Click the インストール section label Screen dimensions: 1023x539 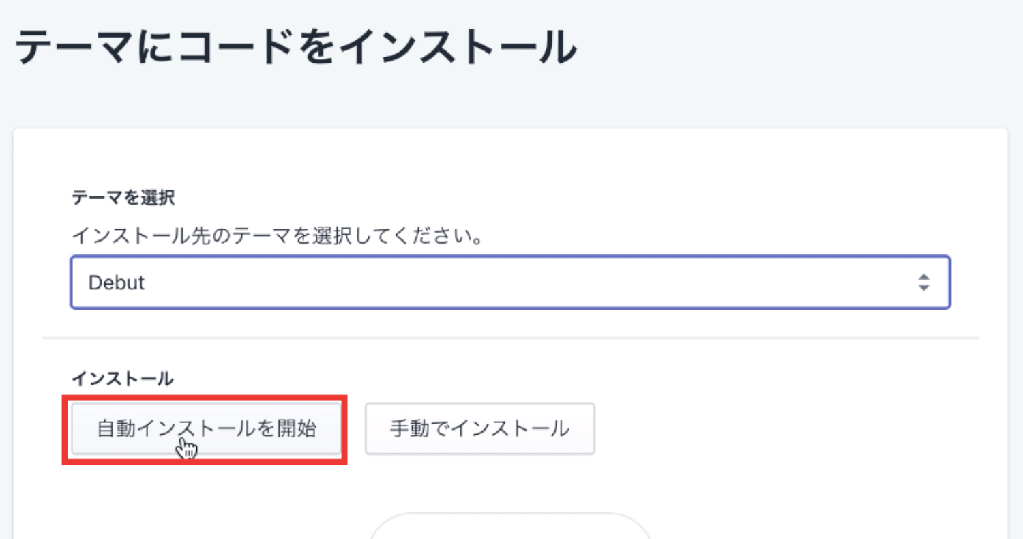point(123,379)
